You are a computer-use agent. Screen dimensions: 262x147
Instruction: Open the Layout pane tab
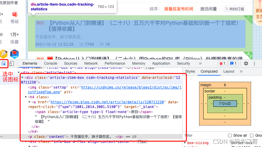[x=229, y=71]
